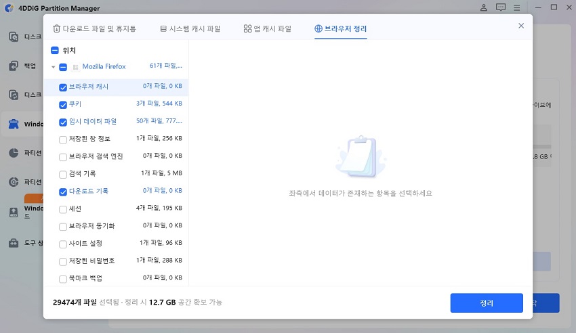Uncheck 임시 데이터 파일 checkbox
The height and width of the screenshot is (333, 576).
tap(63, 122)
